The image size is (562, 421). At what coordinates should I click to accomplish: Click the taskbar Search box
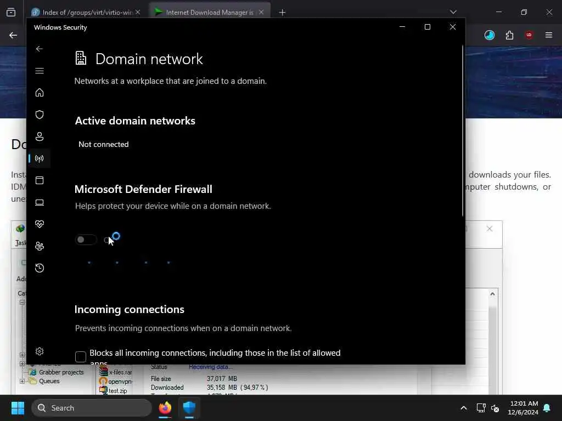tap(92, 408)
